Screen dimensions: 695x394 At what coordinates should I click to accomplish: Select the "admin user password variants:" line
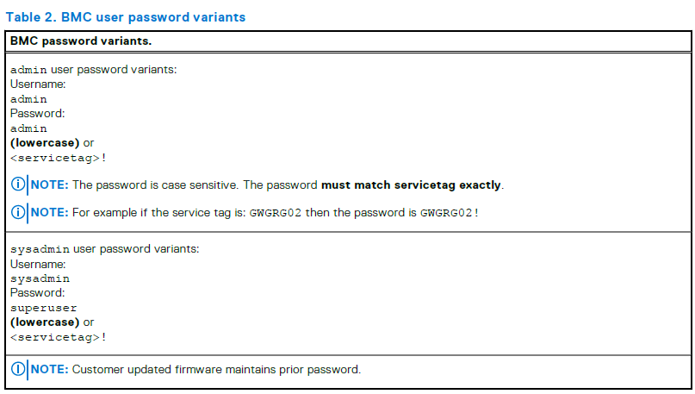click(93, 69)
